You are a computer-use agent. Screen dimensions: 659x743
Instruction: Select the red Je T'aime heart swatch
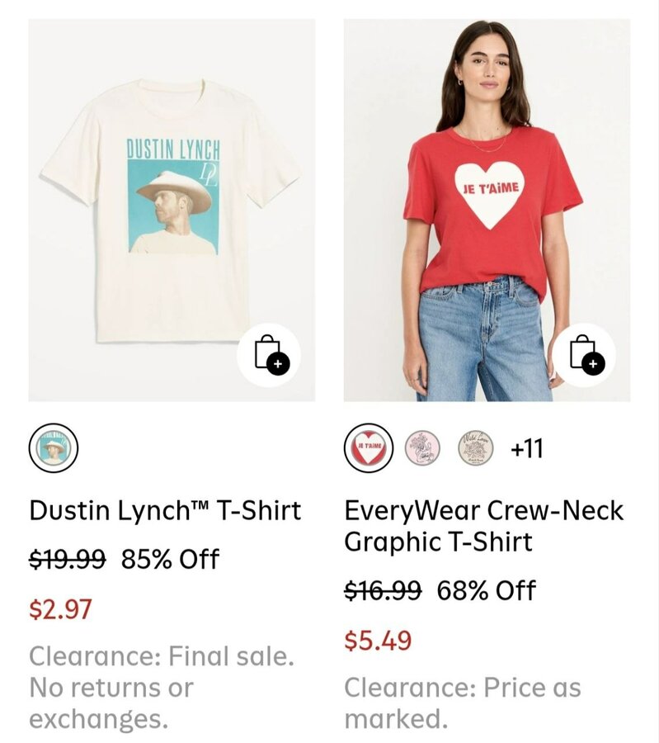(x=368, y=448)
